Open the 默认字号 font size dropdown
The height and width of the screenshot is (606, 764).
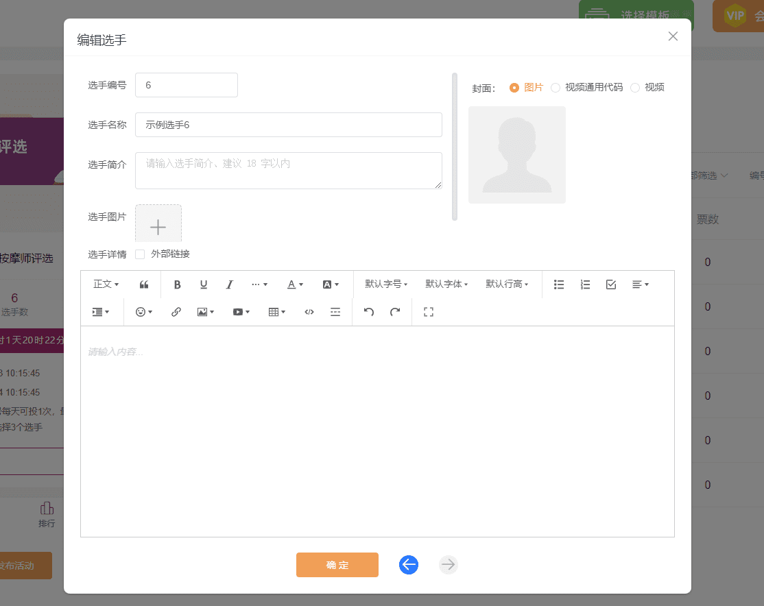click(x=385, y=284)
